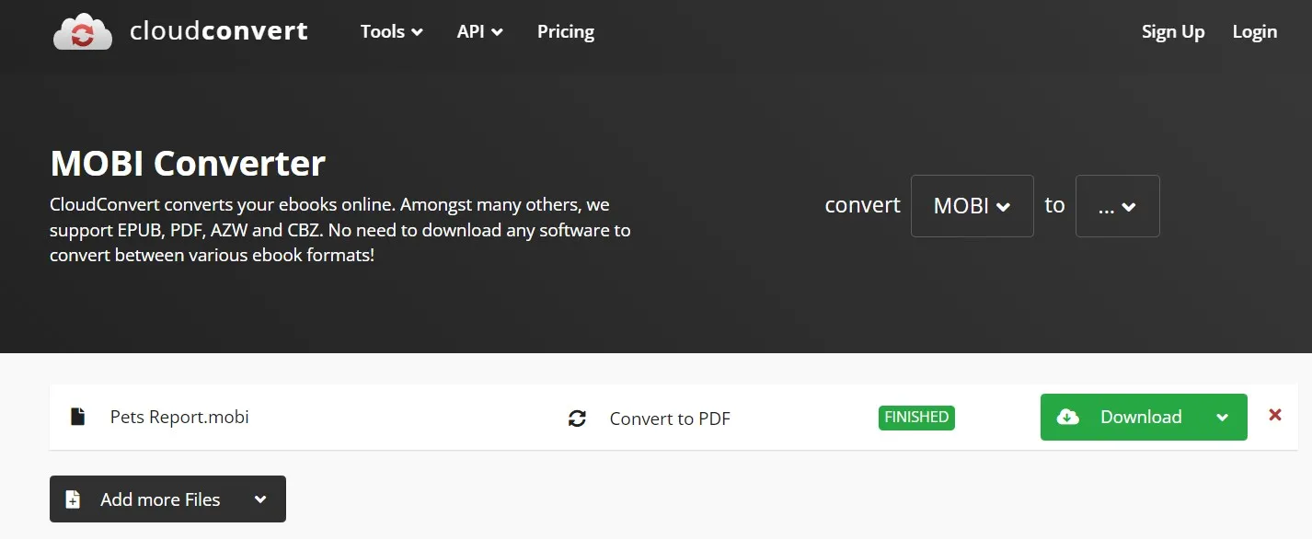
Task: Open the output format dropdown showing ellipsis
Action: (x=1117, y=205)
